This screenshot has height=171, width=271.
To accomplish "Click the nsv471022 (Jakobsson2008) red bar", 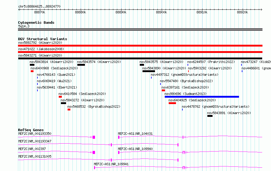I will click(140, 52).
